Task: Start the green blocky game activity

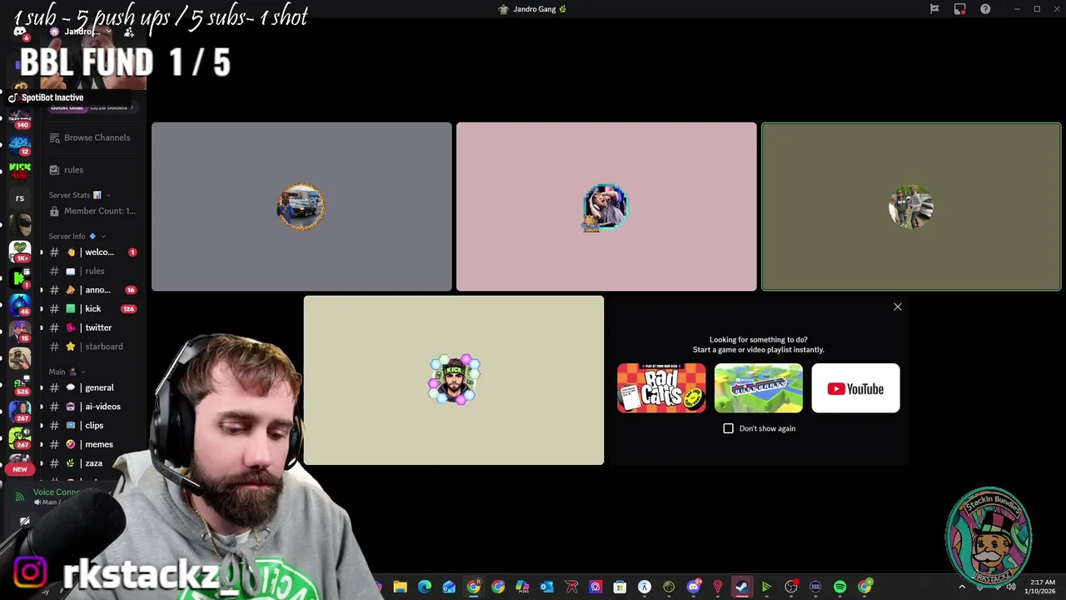Action: point(759,388)
